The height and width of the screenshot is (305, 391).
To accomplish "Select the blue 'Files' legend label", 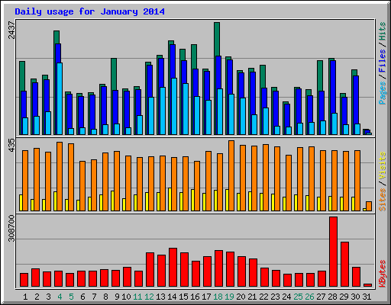I will [x=383, y=61].
